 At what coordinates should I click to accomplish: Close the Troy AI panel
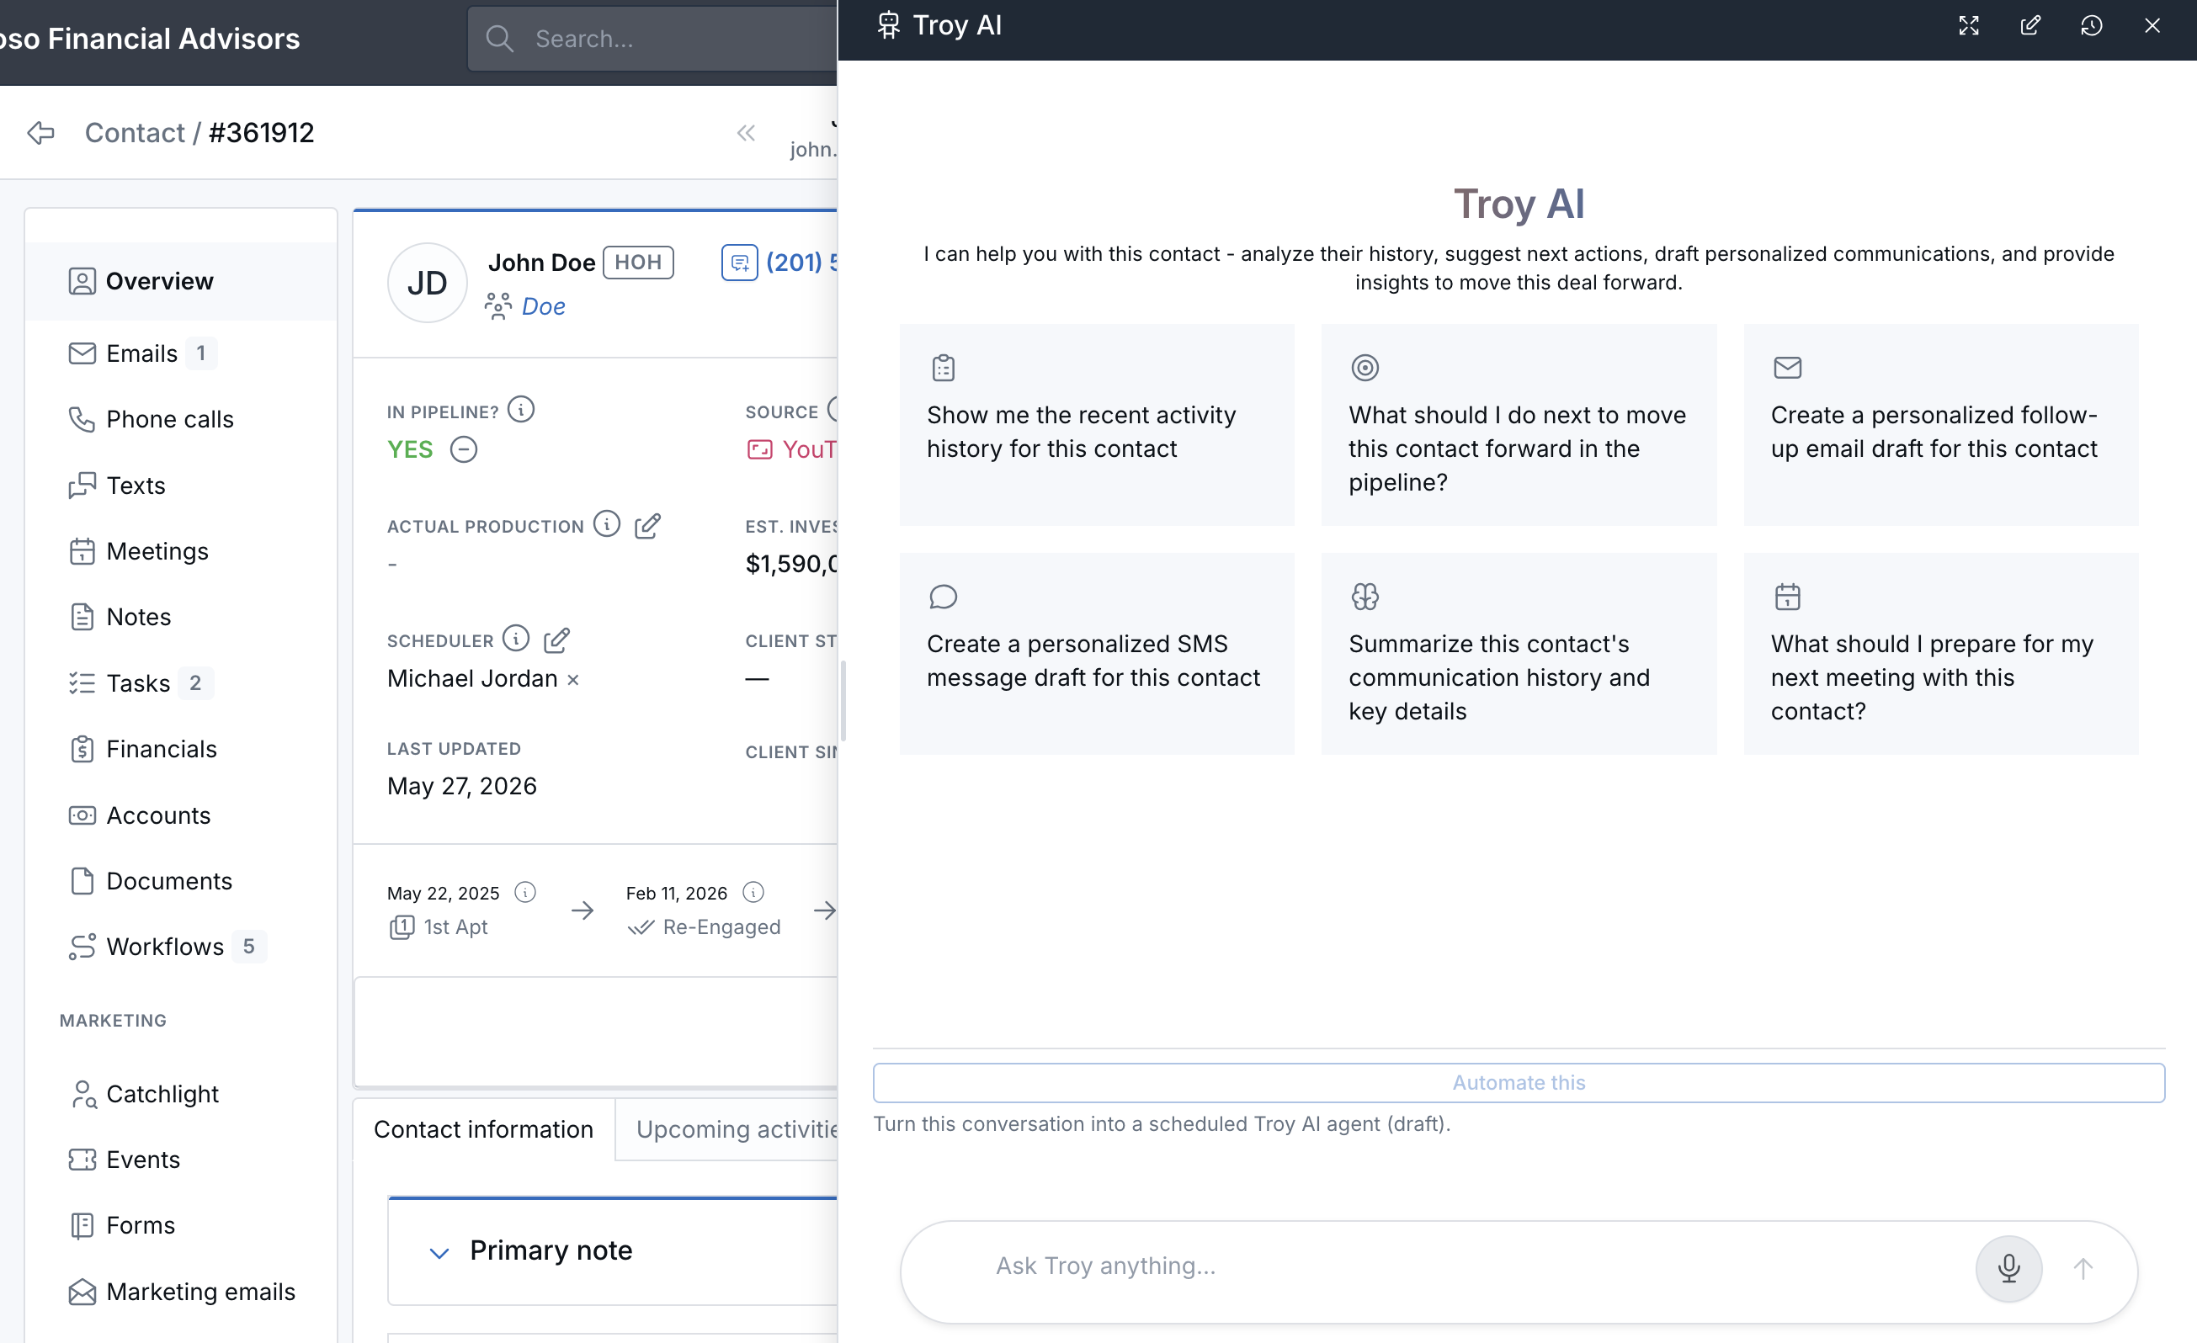click(x=2152, y=26)
